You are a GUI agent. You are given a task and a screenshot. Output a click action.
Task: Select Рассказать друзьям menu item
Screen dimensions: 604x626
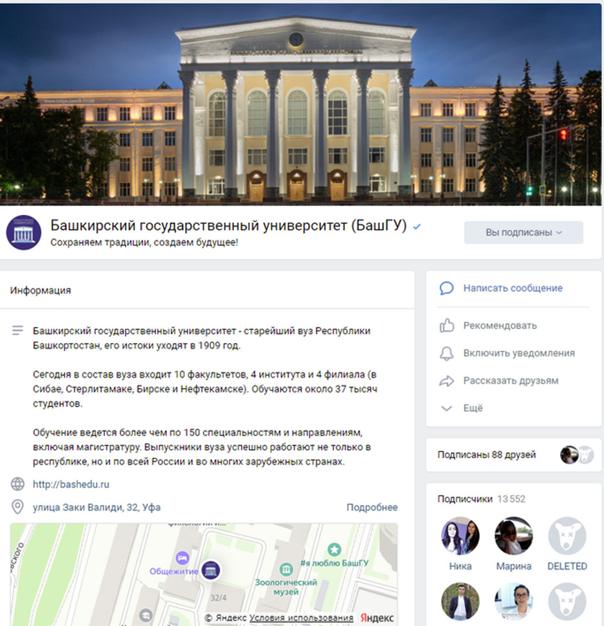pos(511,381)
